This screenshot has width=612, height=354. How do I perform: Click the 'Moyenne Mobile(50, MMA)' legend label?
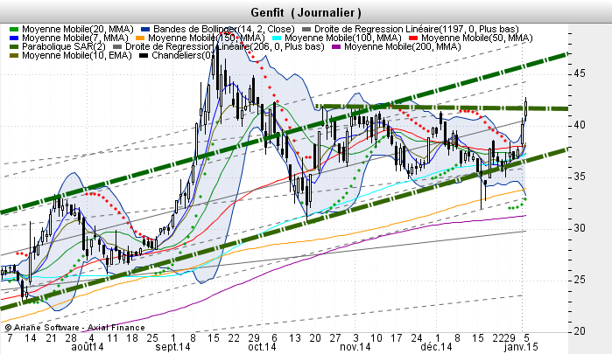pyautogui.click(x=477, y=38)
